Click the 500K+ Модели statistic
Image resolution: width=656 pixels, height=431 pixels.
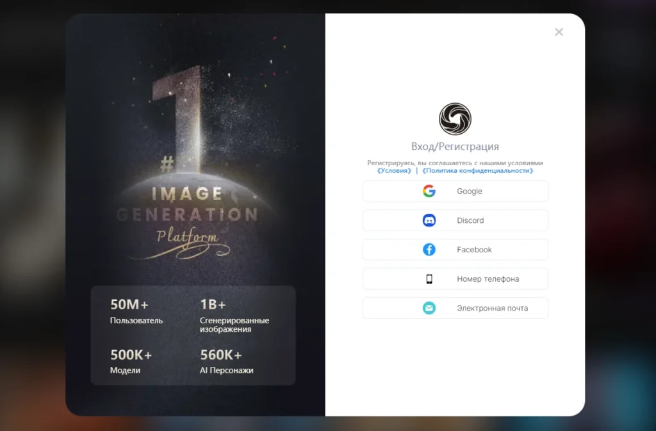pyautogui.click(x=131, y=361)
